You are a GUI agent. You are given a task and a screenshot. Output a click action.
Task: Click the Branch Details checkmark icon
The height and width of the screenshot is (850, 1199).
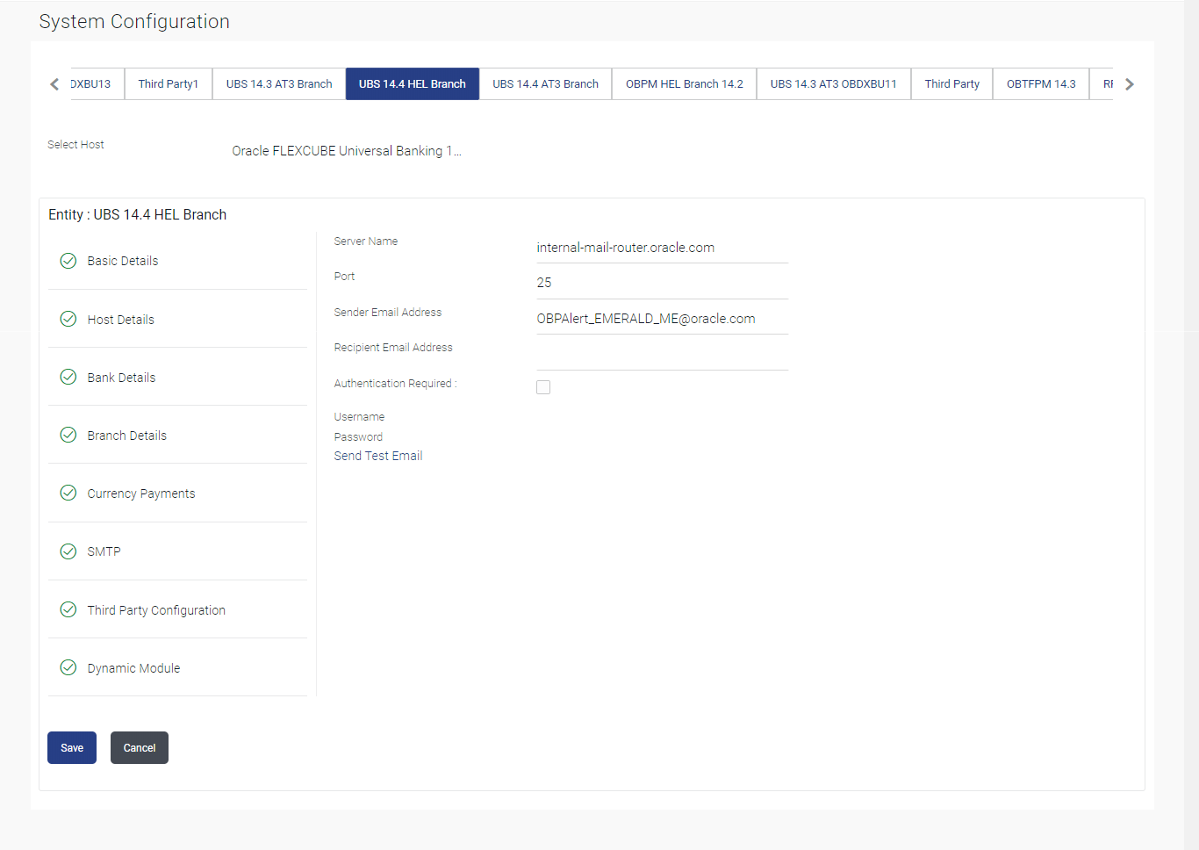tap(68, 435)
